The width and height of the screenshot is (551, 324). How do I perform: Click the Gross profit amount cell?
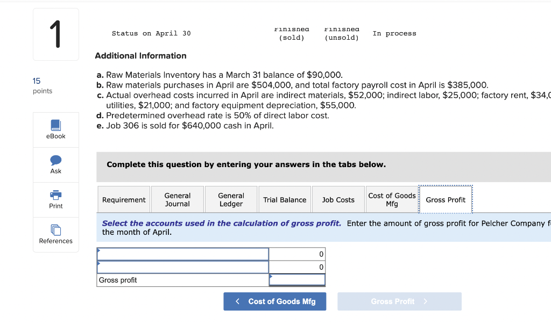coord(297,280)
